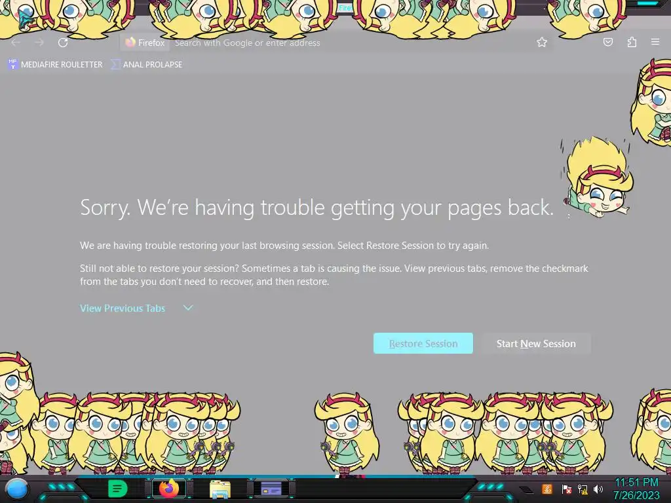Open the Windows Start orb
This screenshot has height=503, width=671.
point(17,489)
